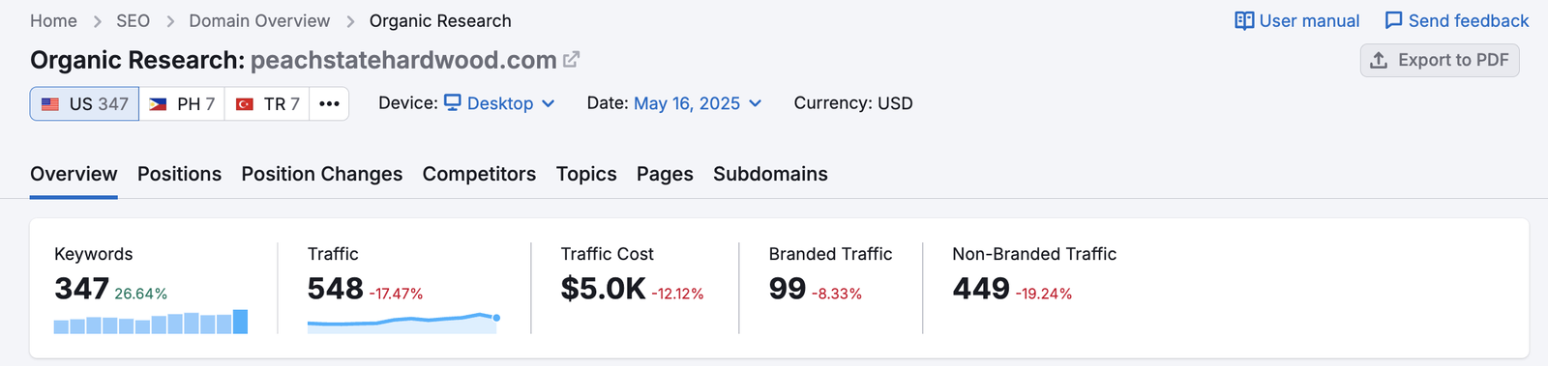The image size is (1548, 366).
Task: Click the desktop monitor device icon
Action: click(452, 102)
